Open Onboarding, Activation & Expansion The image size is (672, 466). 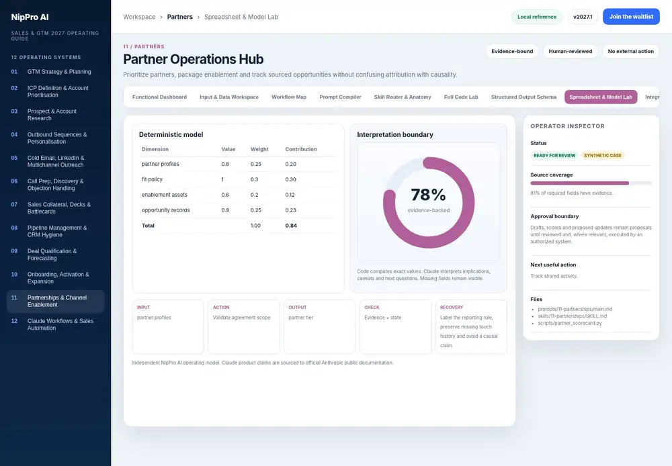(55, 277)
